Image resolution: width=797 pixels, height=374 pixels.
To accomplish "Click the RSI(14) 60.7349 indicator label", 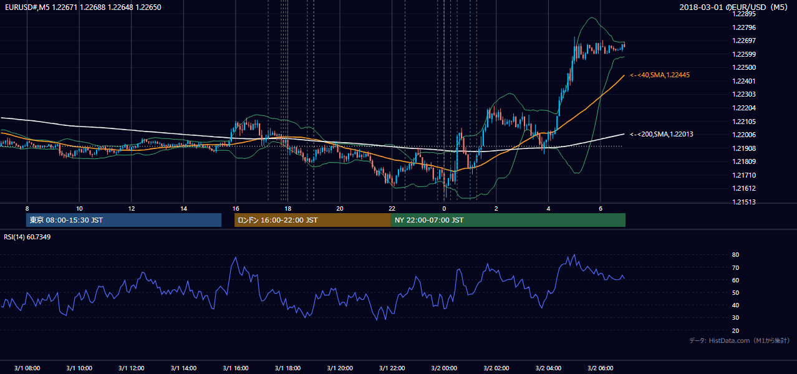I will tap(27, 237).
